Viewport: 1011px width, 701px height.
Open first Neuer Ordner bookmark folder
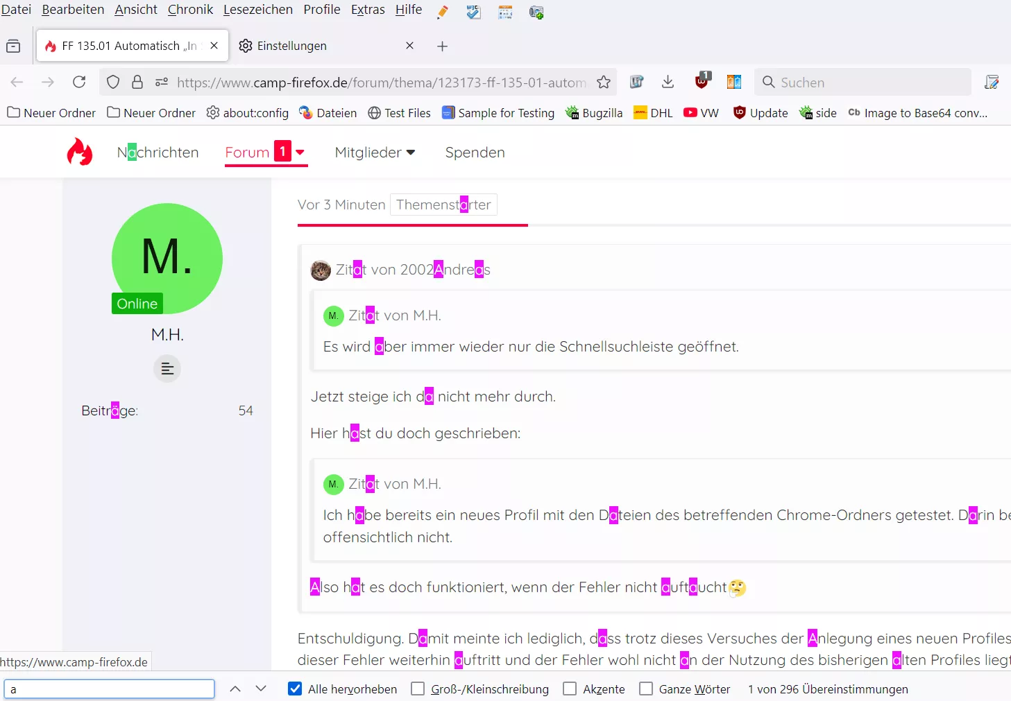coord(51,113)
